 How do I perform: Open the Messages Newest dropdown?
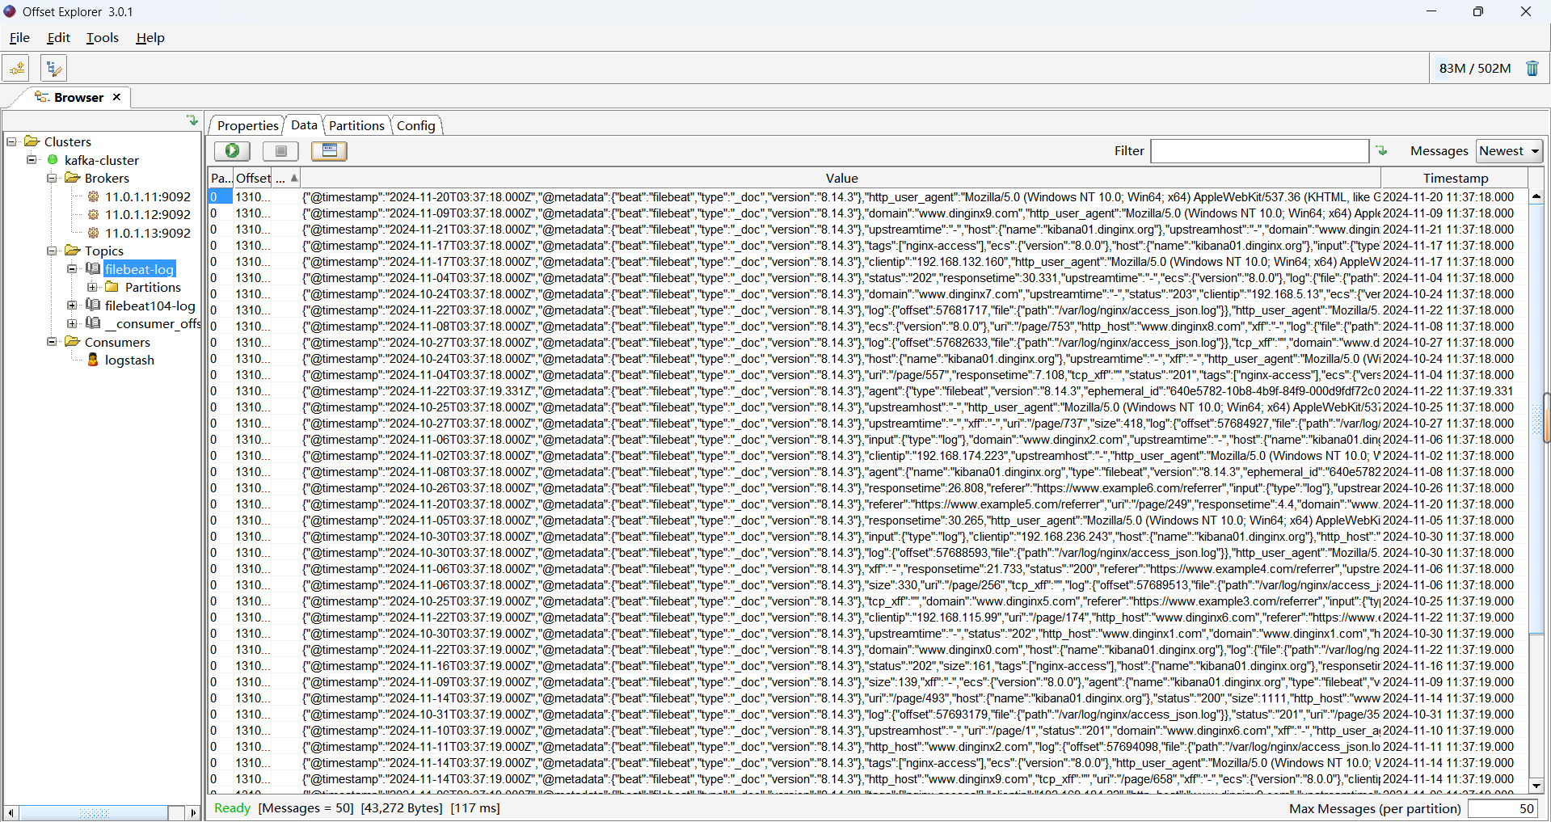coord(1509,150)
